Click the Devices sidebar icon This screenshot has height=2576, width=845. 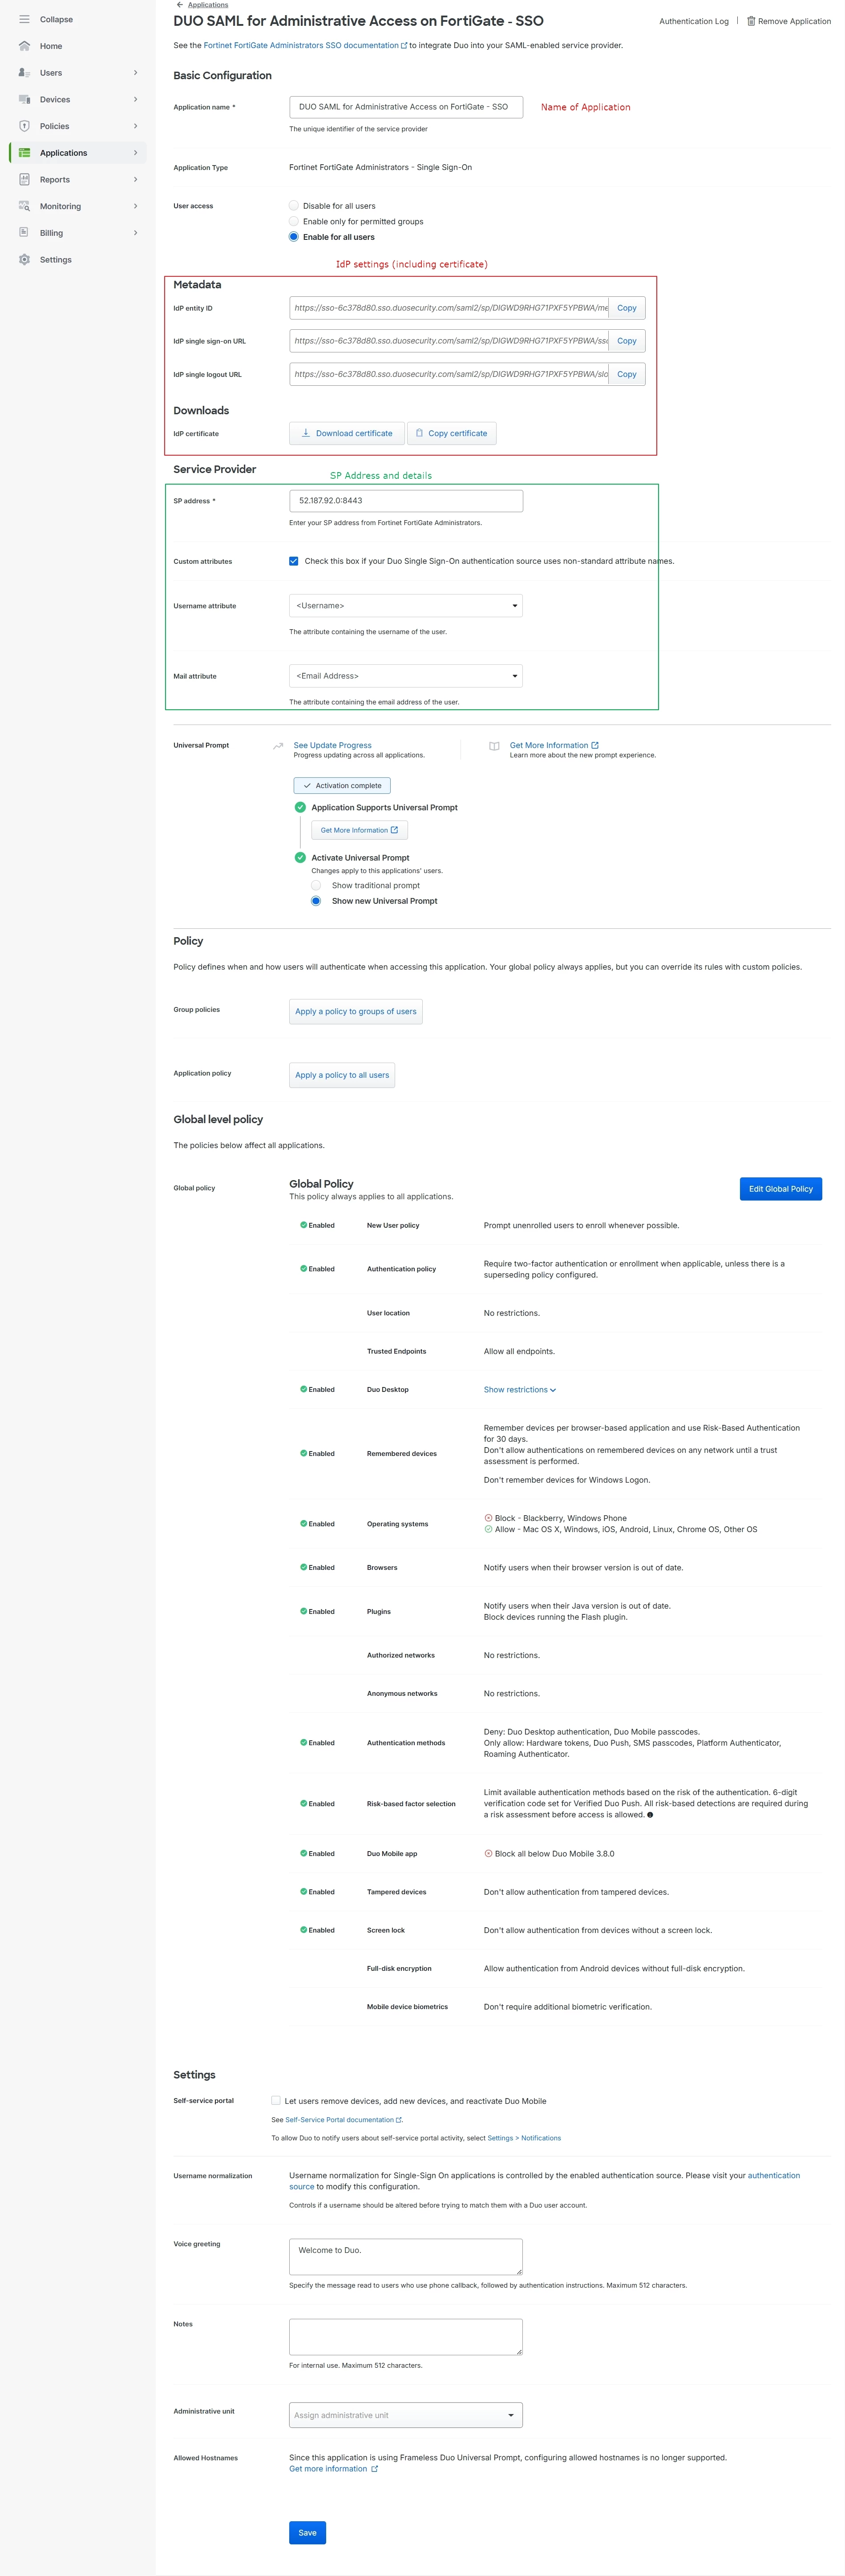[24, 100]
